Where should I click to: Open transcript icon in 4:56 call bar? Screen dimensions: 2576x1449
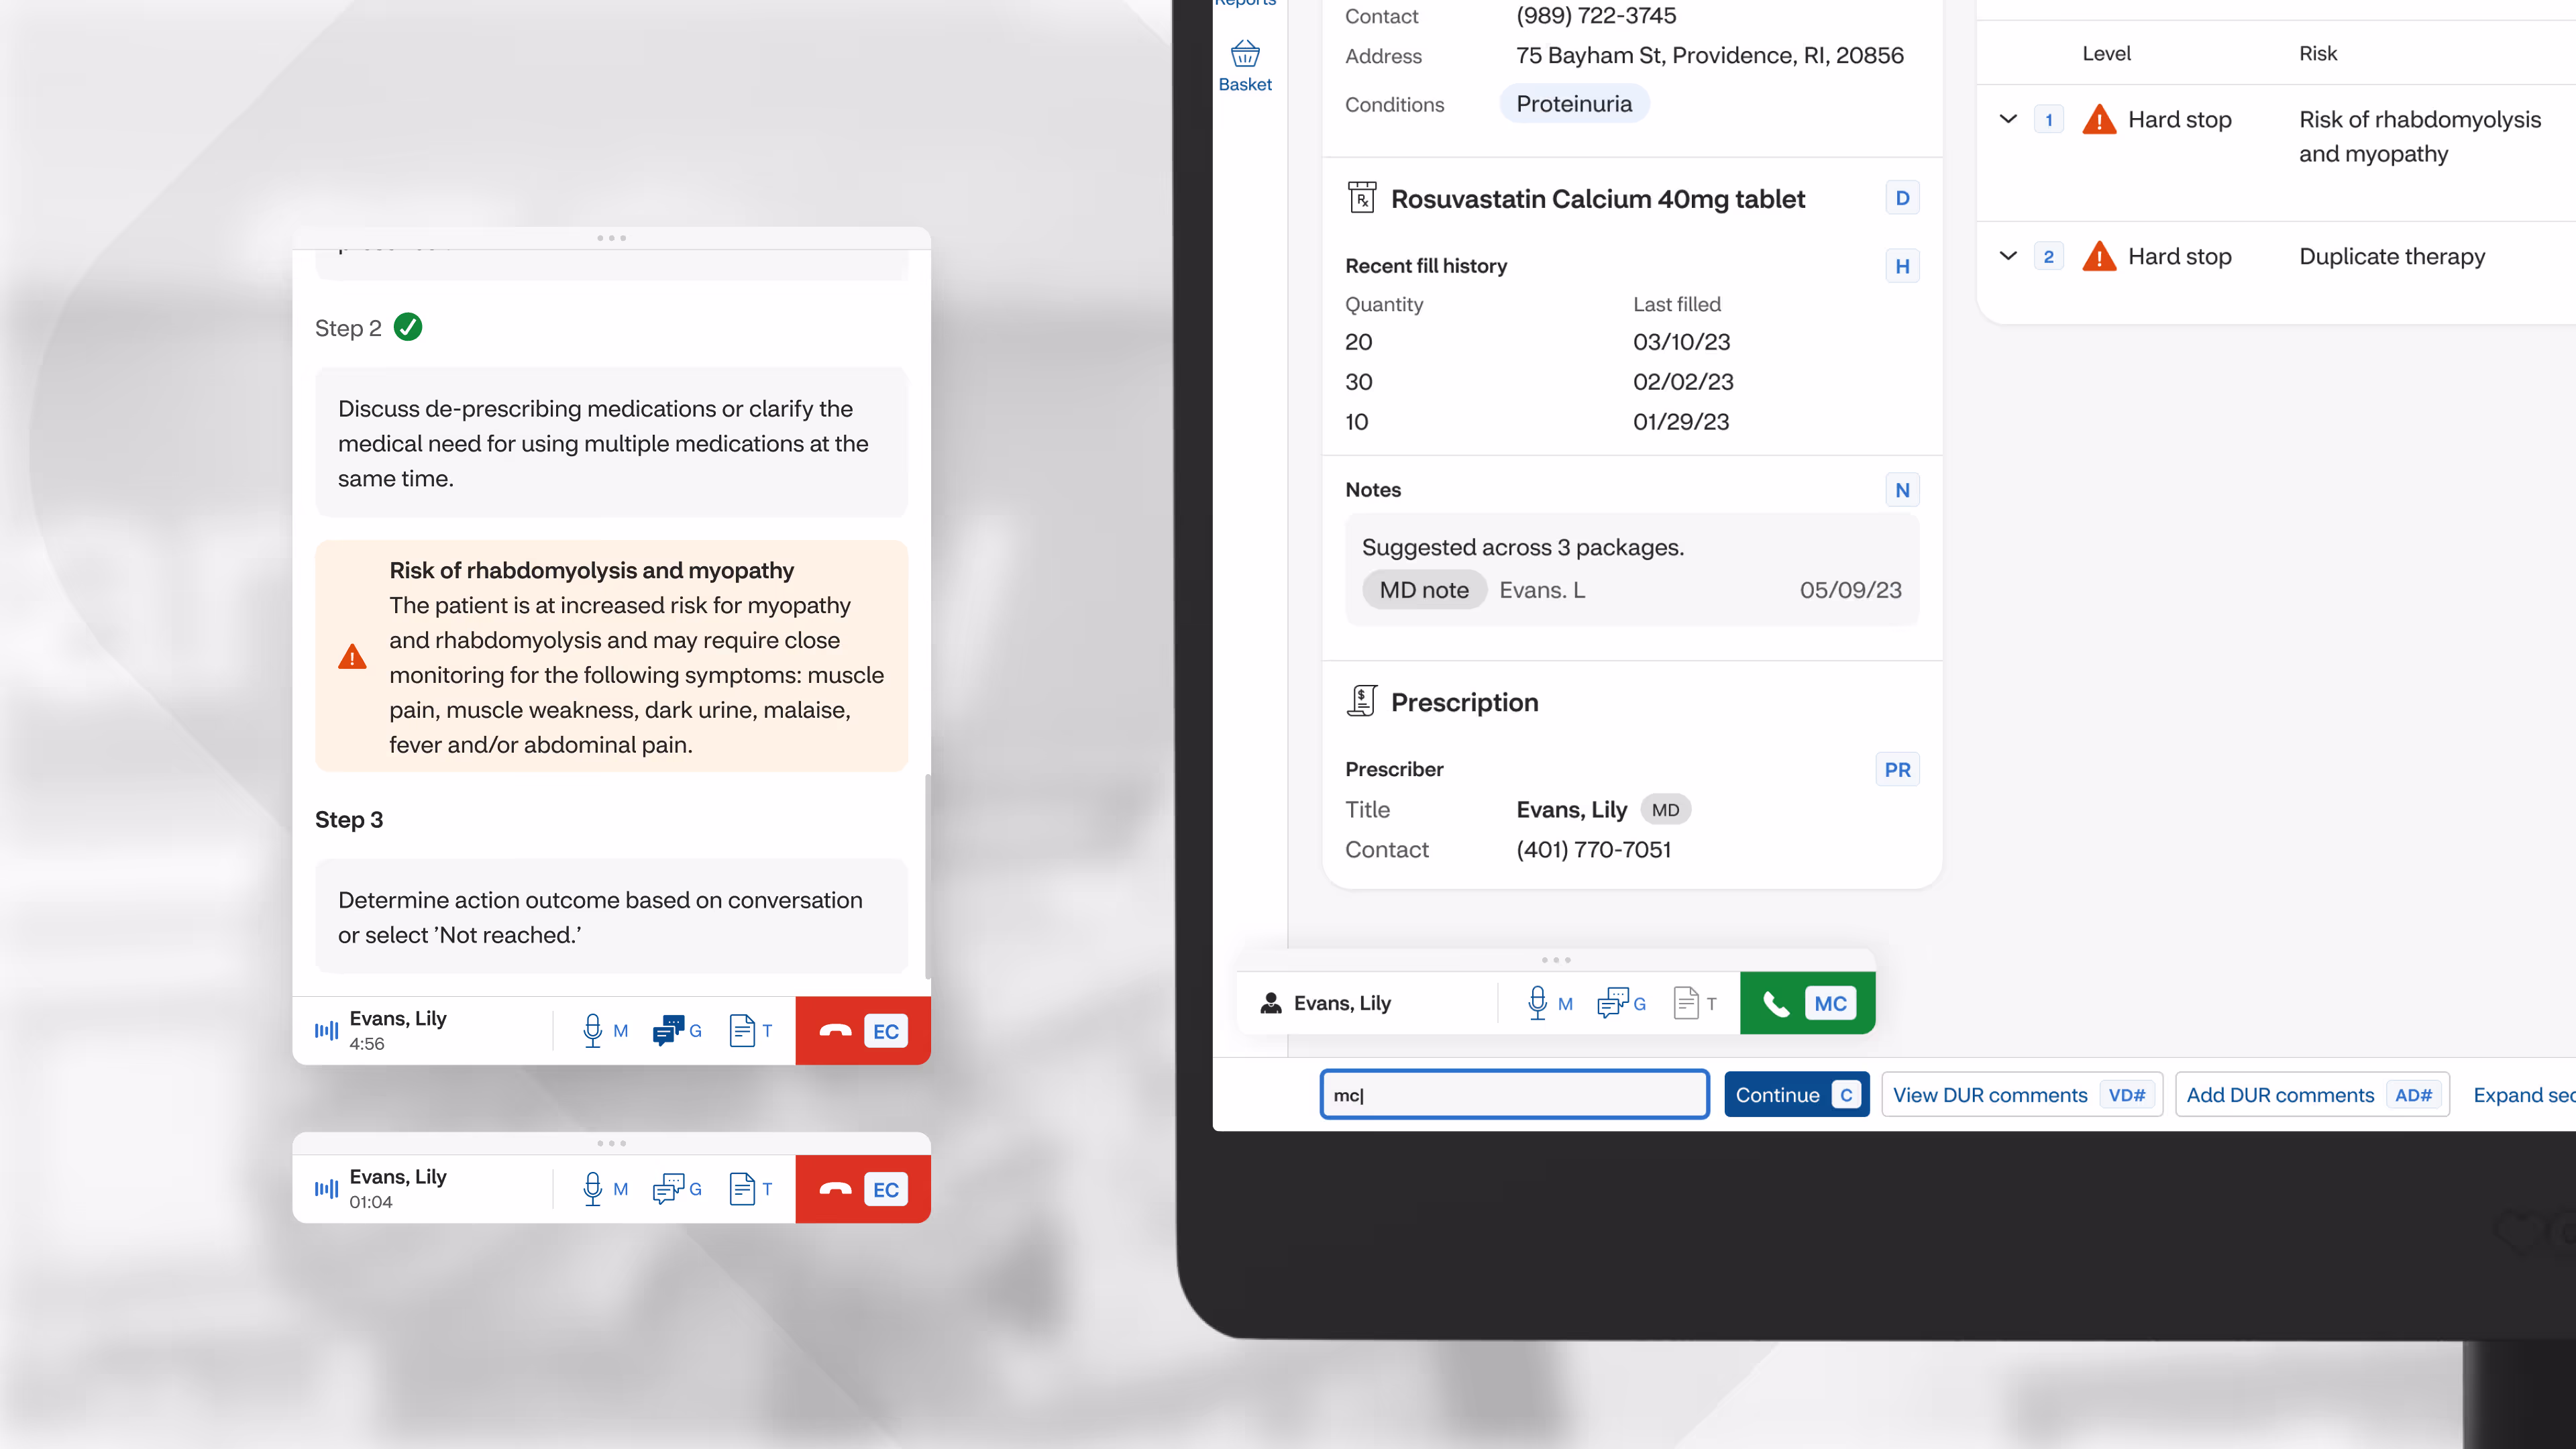click(741, 1030)
